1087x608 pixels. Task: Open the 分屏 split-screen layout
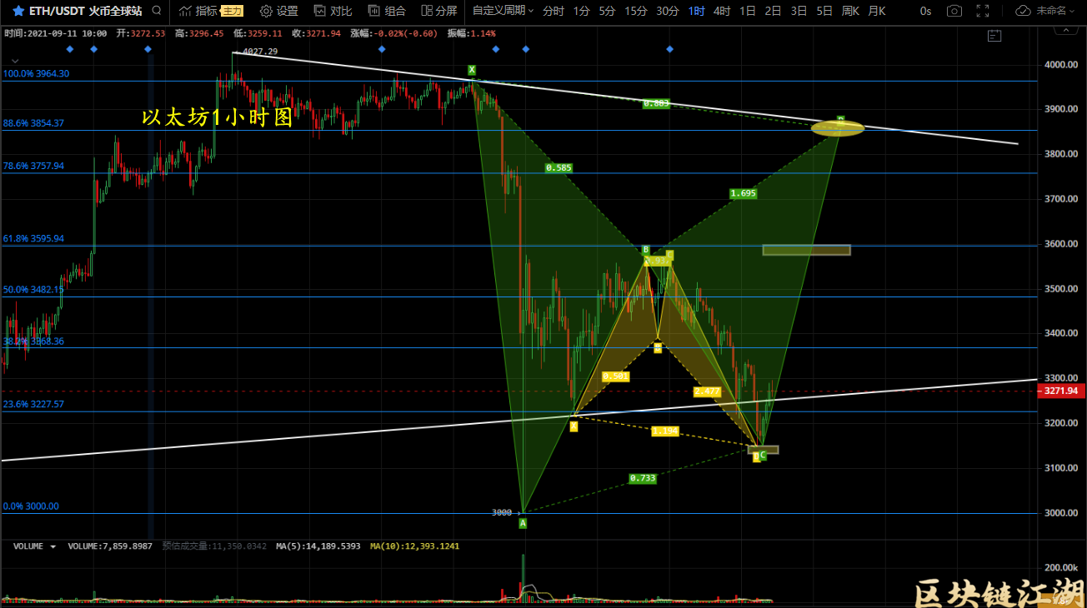(439, 11)
